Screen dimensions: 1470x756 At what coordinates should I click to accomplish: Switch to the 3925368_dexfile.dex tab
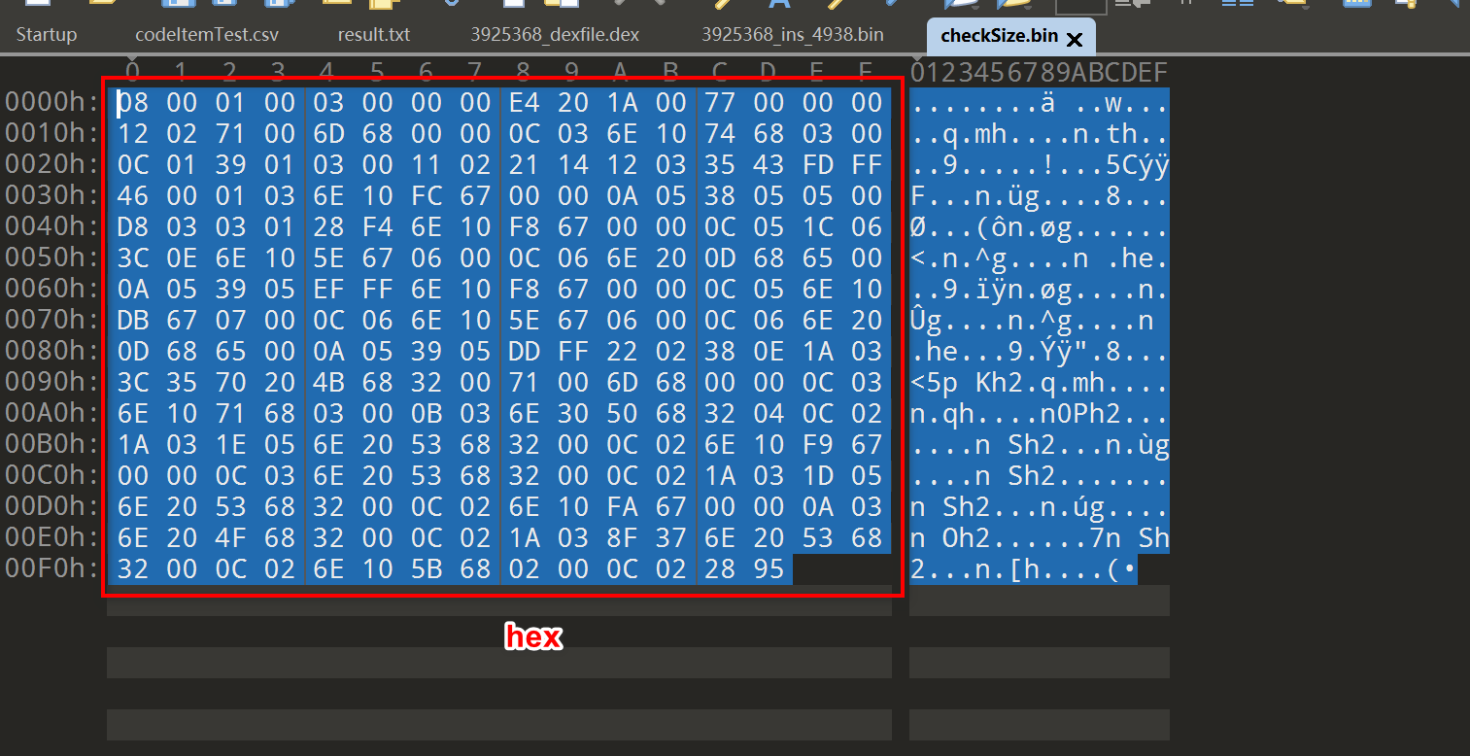pyautogui.click(x=555, y=35)
